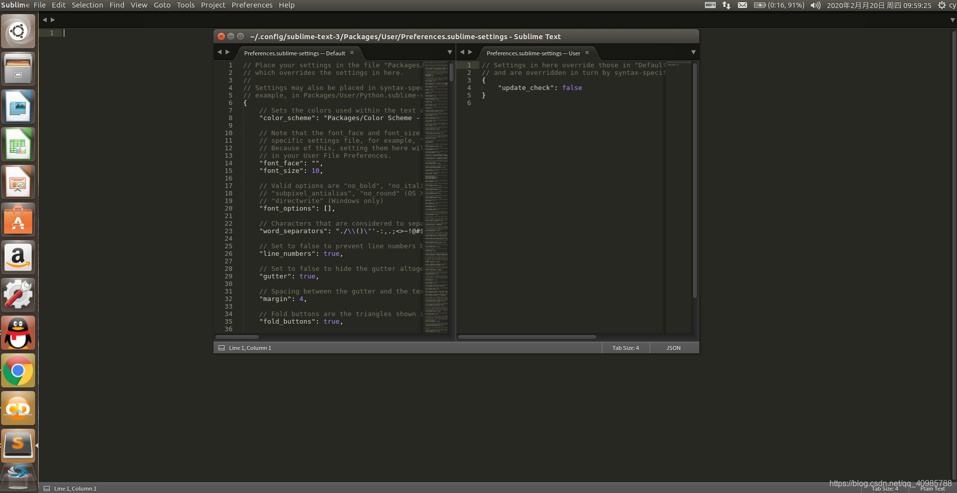Open JSON syntax selector in status bar
The height and width of the screenshot is (493, 957).
(674, 348)
